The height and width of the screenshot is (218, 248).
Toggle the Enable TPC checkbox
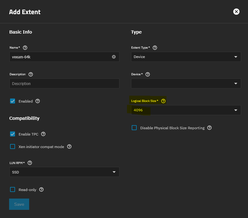click(13, 134)
